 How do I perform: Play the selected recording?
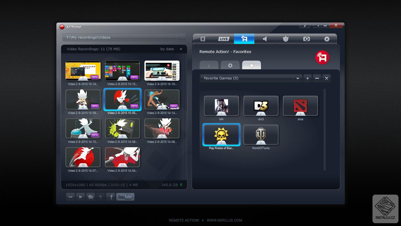click(81, 197)
